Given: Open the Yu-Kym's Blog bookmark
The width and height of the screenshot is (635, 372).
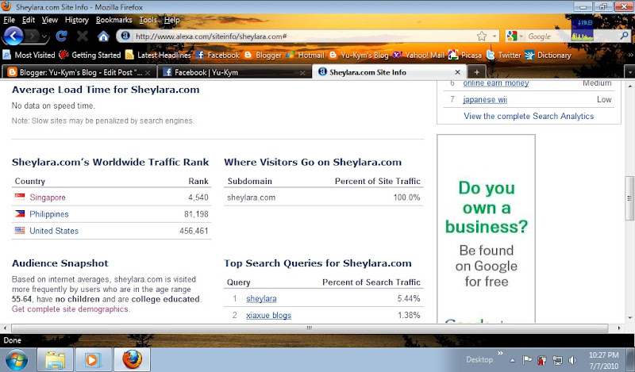Looking at the screenshot, I should [359, 55].
